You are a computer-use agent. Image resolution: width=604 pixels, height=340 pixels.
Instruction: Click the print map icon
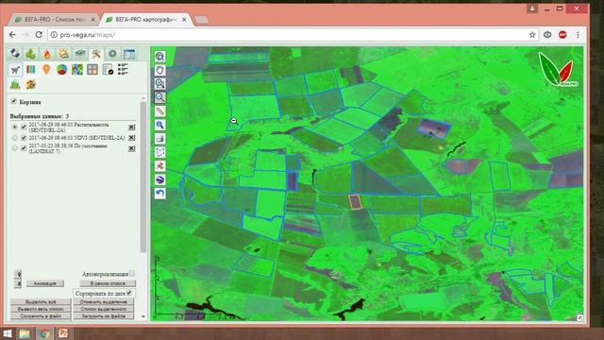click(x=159, y=139)
